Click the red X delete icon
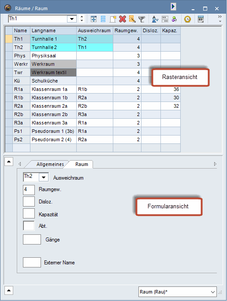The image size is (227, 301). coord(123,19)
